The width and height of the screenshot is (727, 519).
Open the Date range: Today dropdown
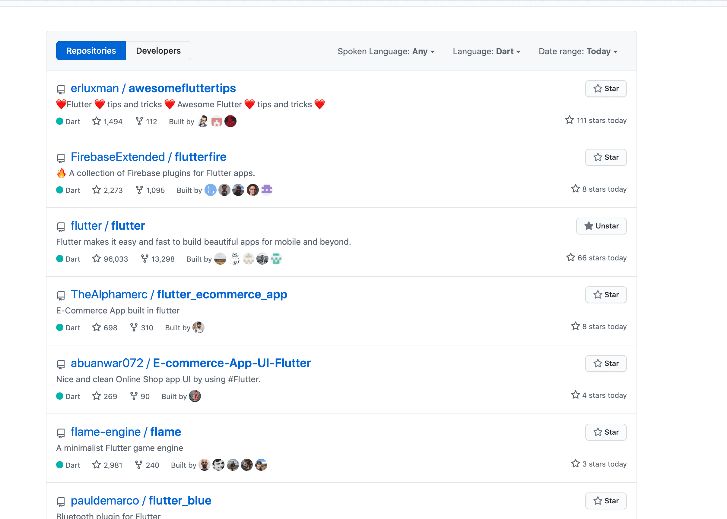(578, 52)
